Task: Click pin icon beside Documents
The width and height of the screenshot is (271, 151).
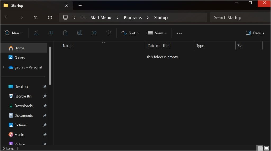Action: point(45,115)
